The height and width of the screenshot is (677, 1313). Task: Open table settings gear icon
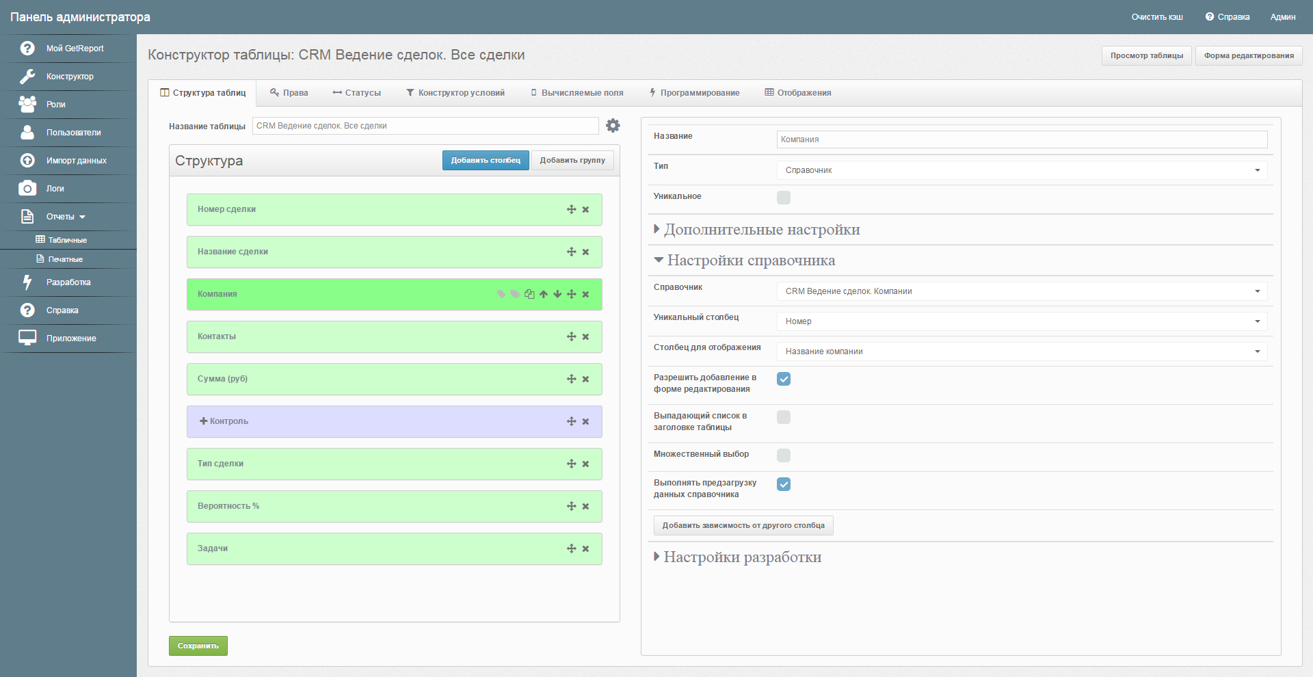point(613,126)
